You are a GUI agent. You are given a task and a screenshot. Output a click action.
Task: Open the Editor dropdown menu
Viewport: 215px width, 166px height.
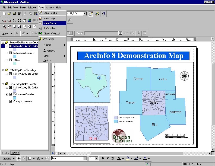(7, 33)
